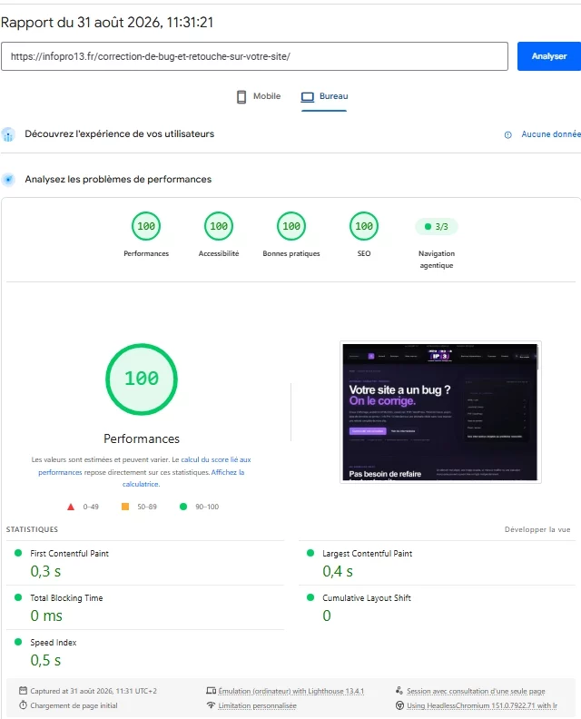Click the Rapport du 31 août 2026 heading
The width and height of the screenshot is (581, 719).
(x=107, y=23)
